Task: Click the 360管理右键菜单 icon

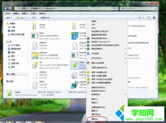Action: point(88,83)
